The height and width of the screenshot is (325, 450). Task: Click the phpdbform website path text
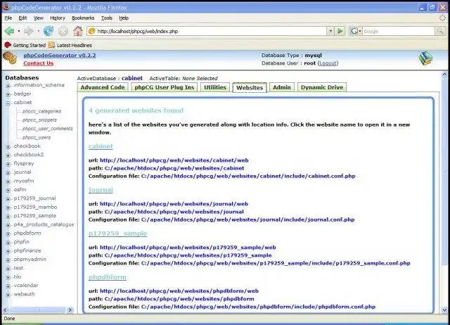(x=179, y=298)
